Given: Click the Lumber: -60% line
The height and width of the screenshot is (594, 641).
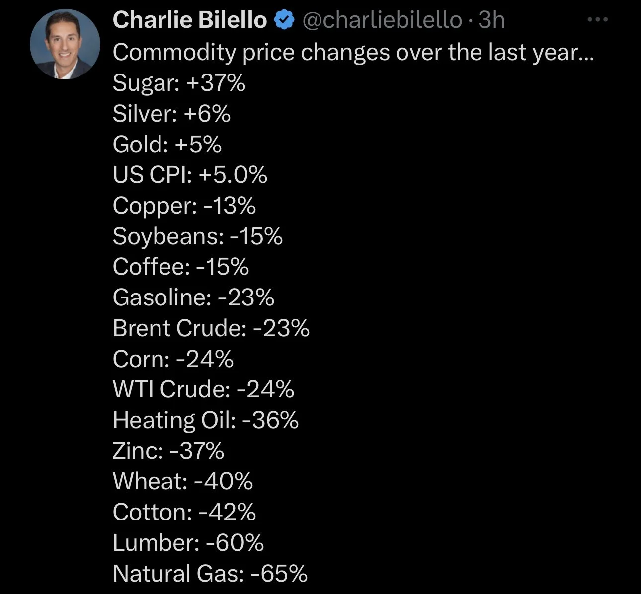Looking at the screenshot, I should 188,542.
